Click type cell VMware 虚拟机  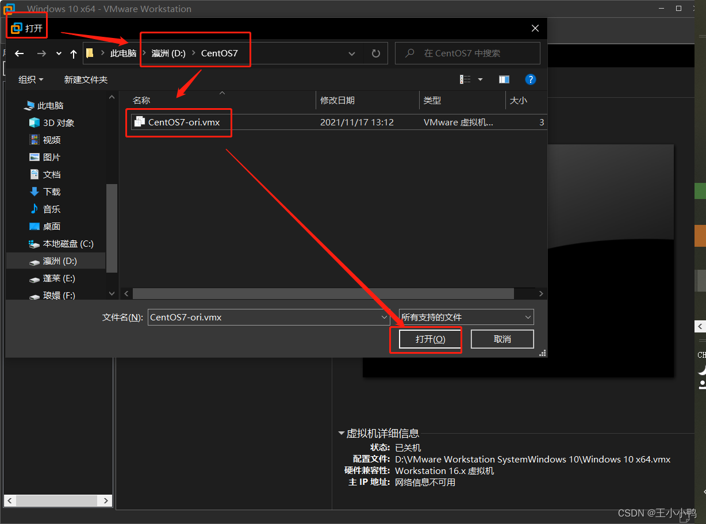click(x=458, y=122)
